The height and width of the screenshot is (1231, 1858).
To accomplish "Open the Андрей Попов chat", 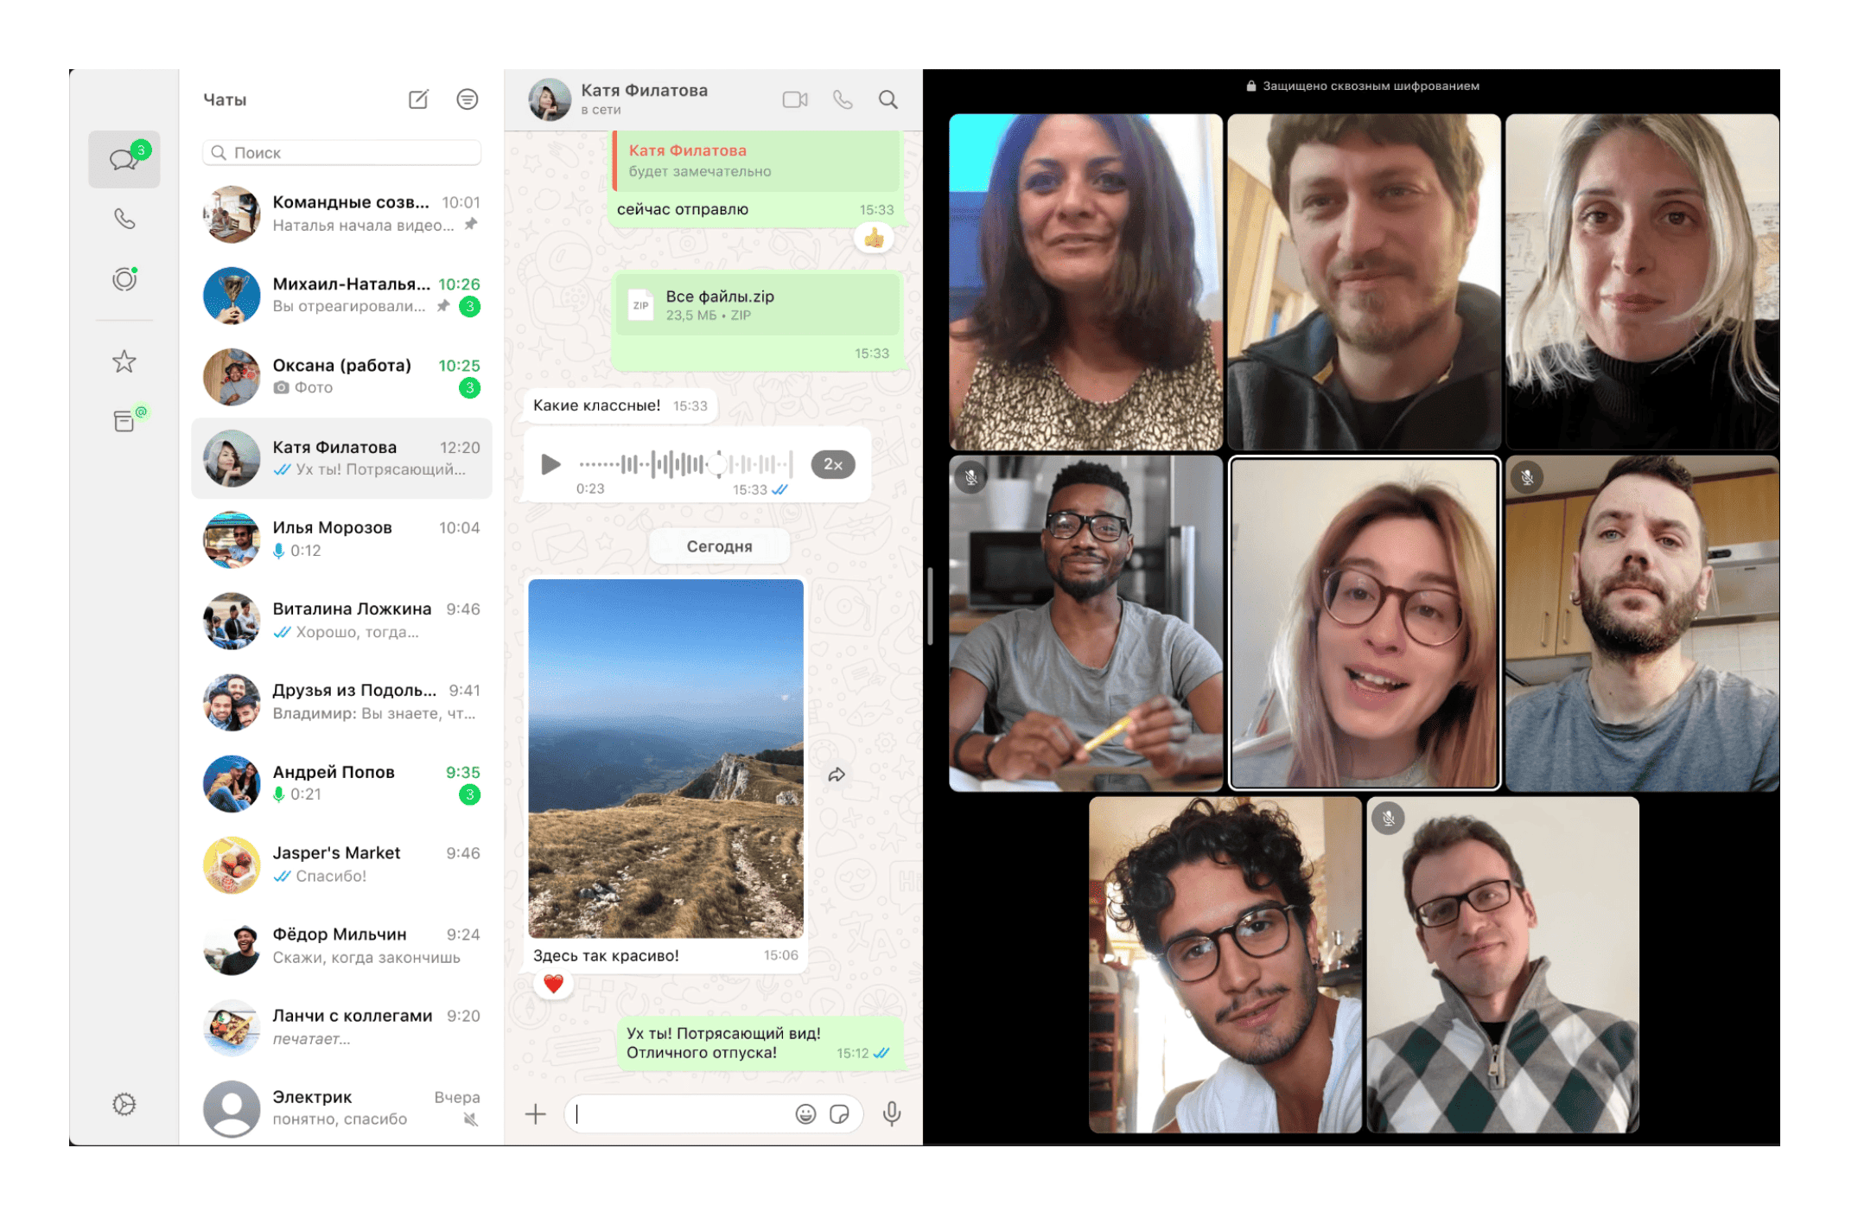I will point(341,782).
